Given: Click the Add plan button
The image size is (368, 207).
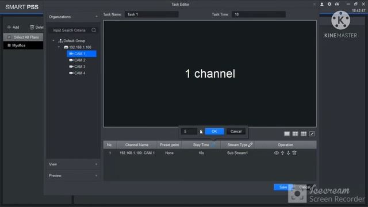Looking at the screenshot, I should pos(13,27).
